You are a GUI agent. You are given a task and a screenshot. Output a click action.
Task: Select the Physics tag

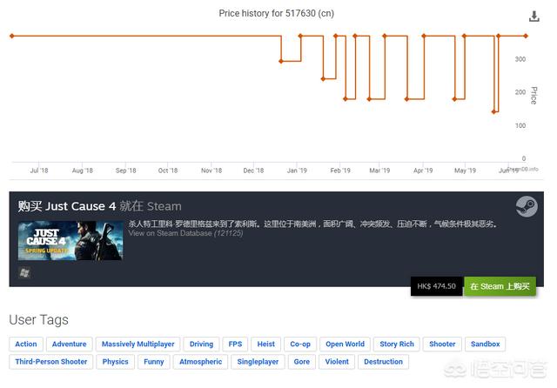point(116,362)
